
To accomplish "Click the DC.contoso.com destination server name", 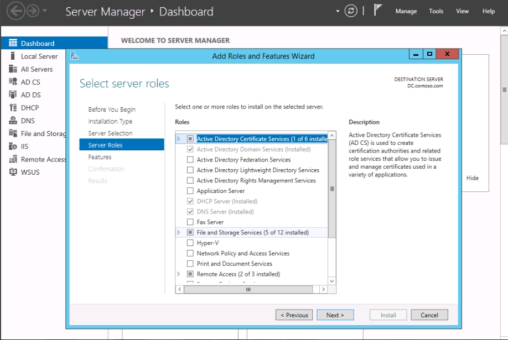I will tap(425, 86).
